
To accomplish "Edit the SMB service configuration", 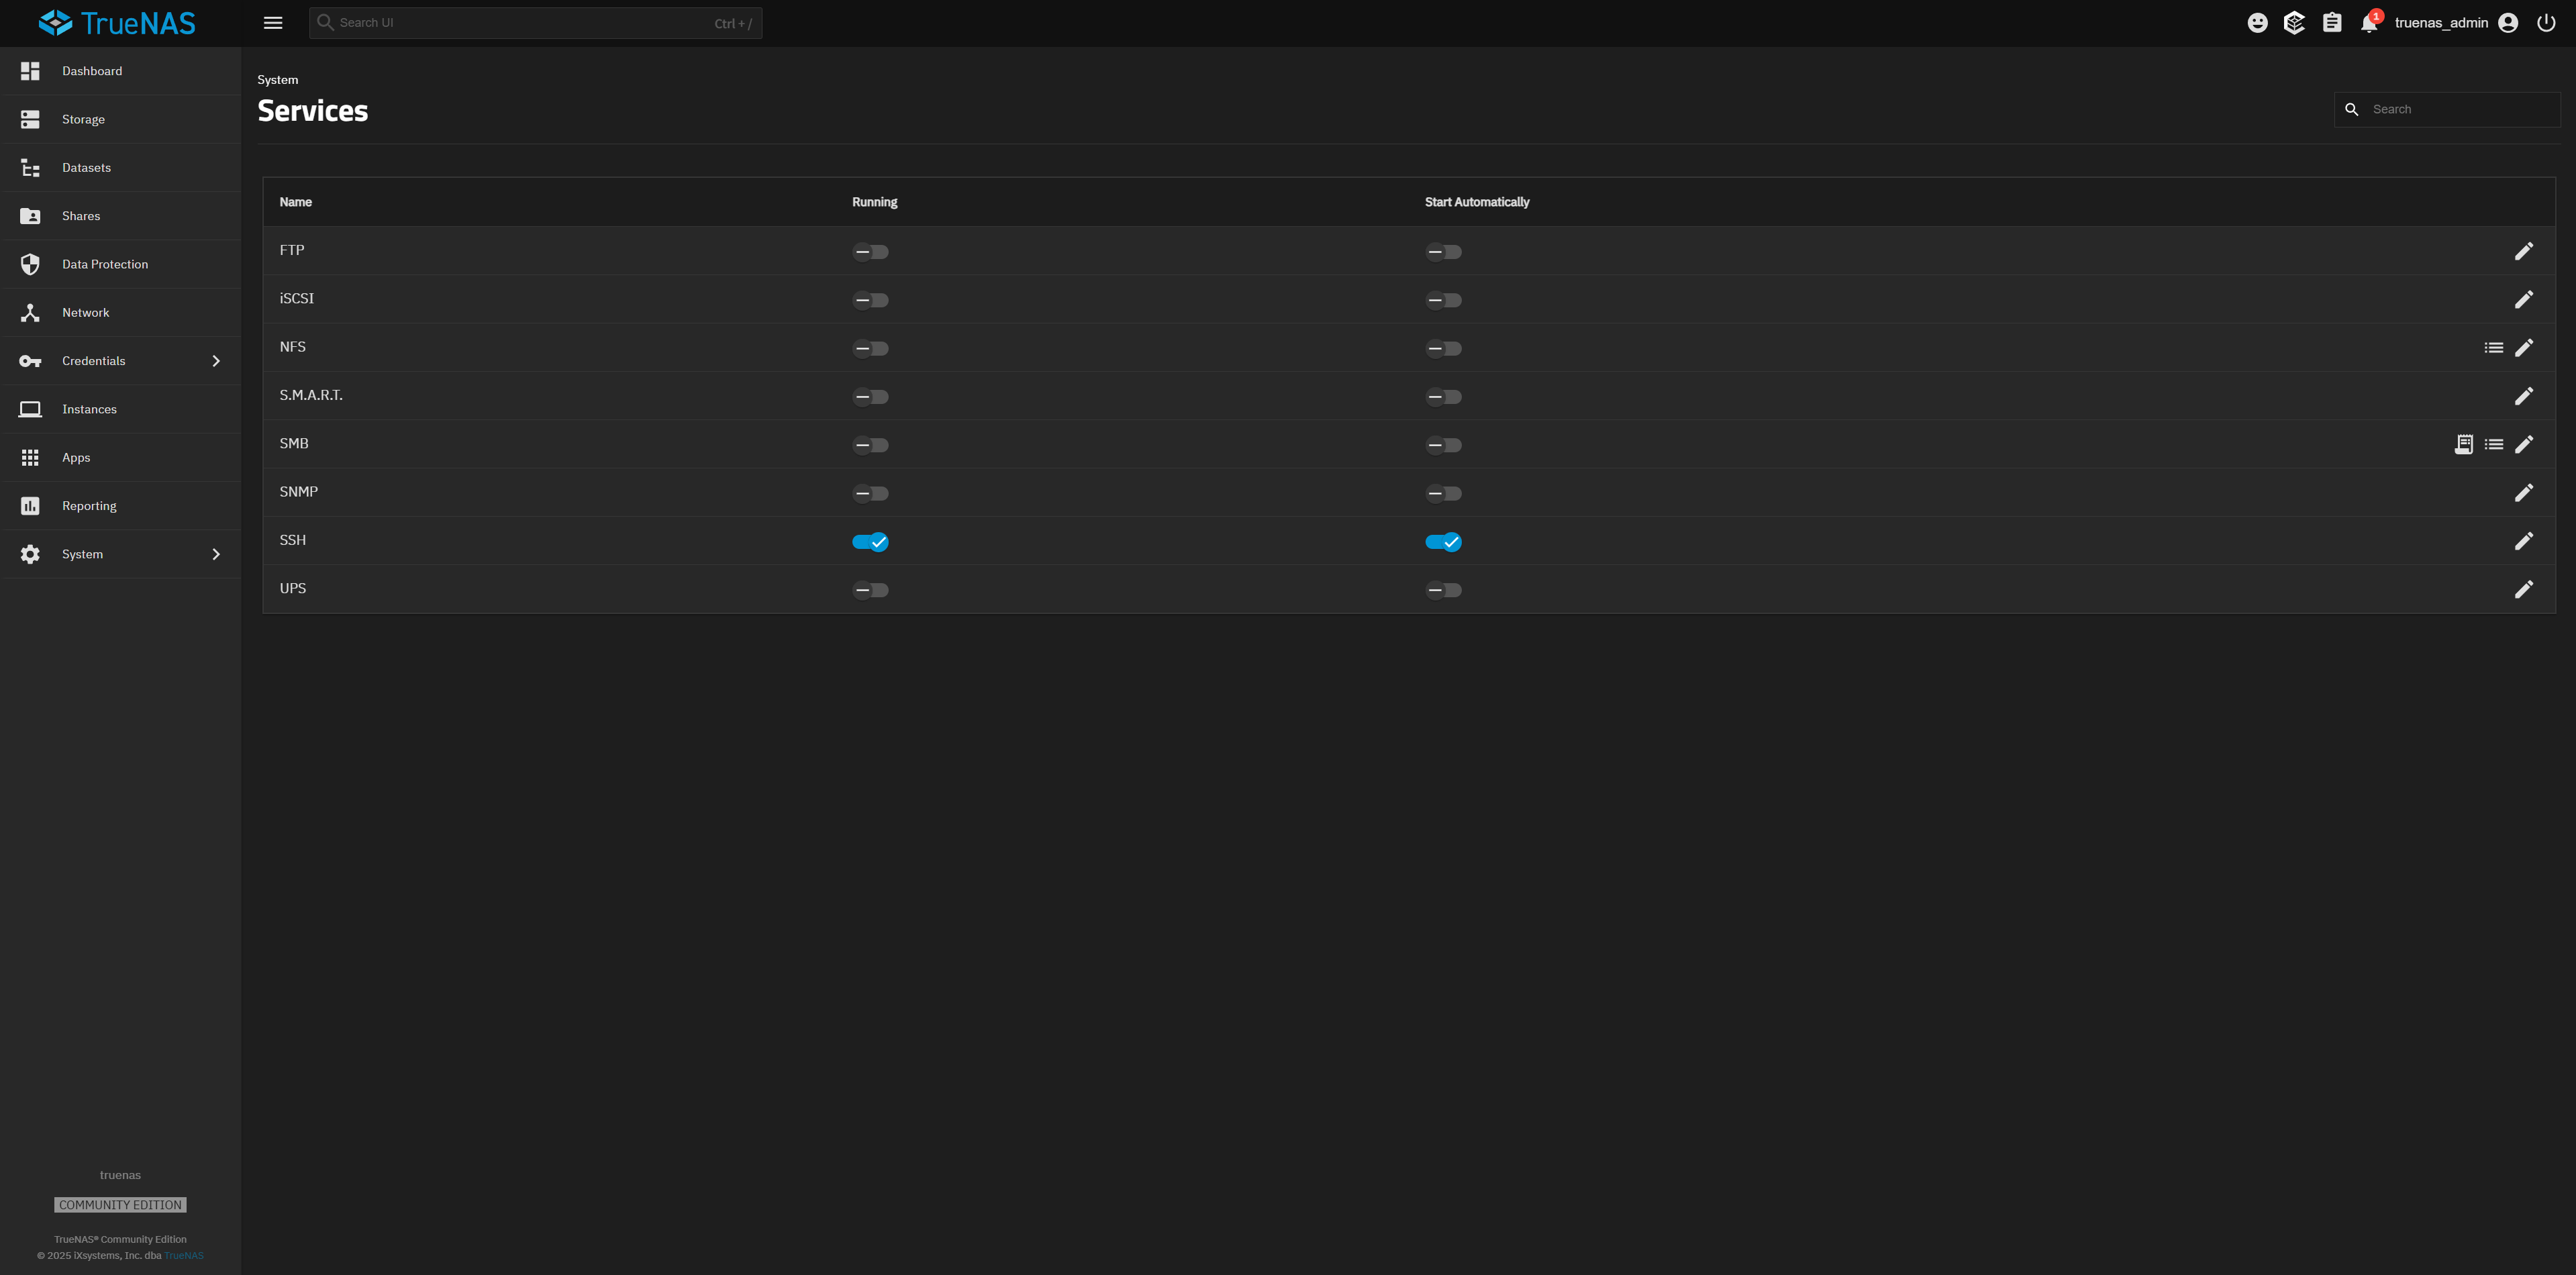I will 2524,444.
